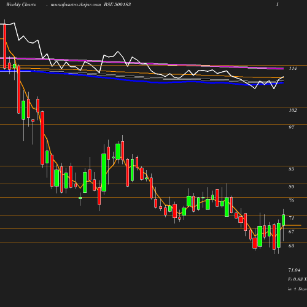307x307 pixels.
Task: Click the latest green candle at far right
Action: click(284, 220)
